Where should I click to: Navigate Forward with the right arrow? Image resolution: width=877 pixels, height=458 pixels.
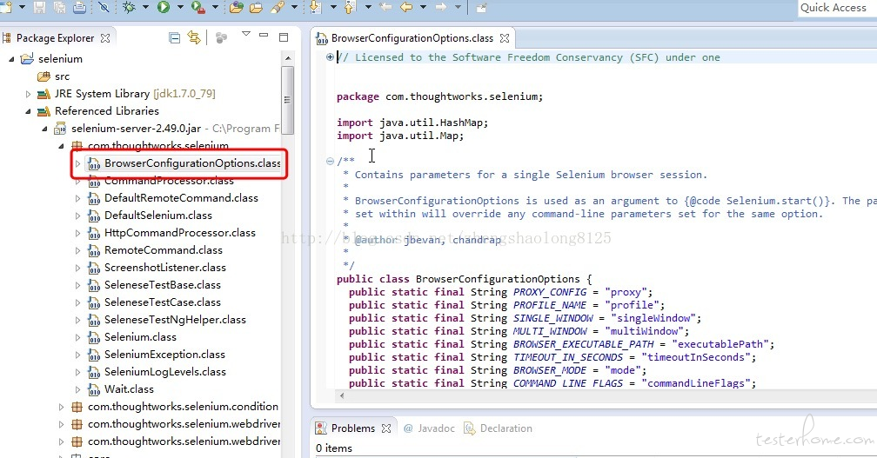441,7
